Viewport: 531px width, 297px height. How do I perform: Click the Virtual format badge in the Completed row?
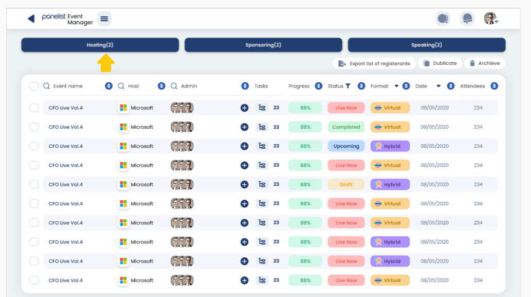[390, 127]
